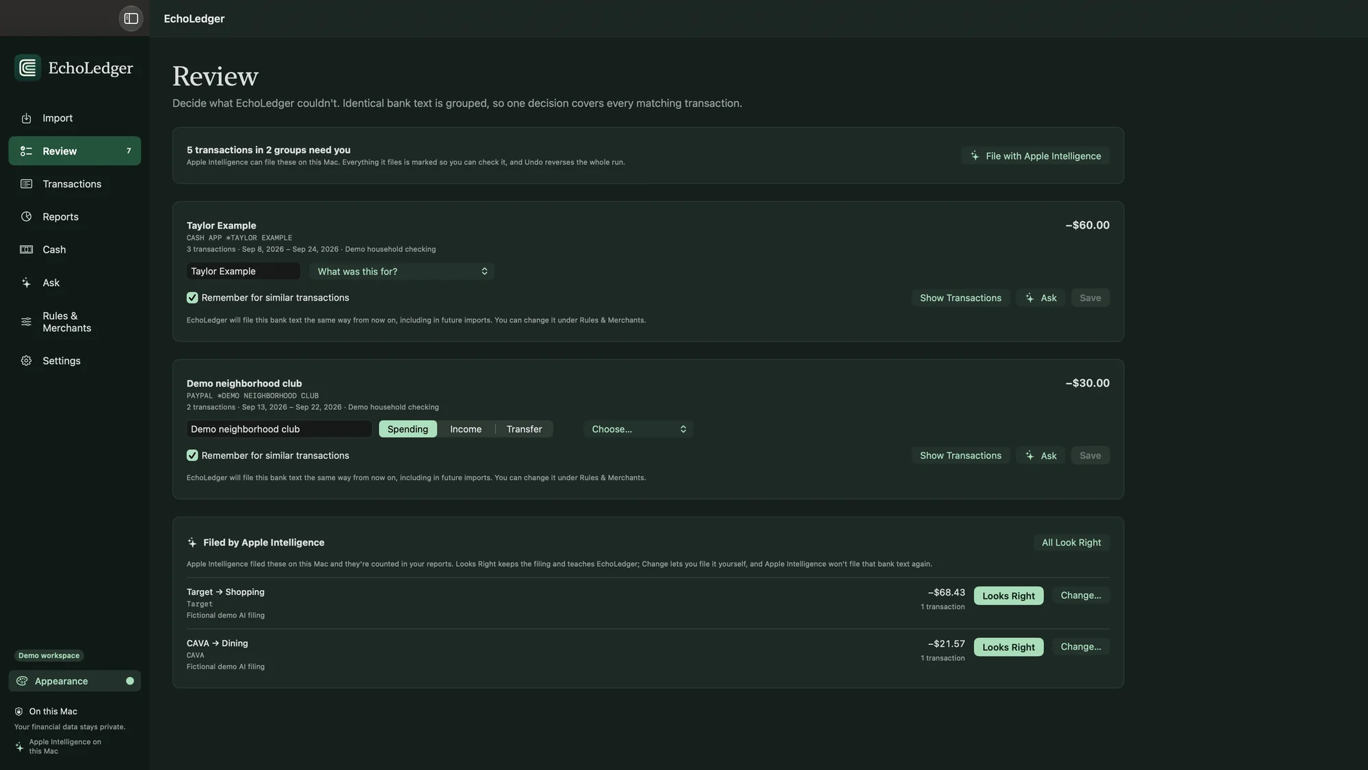The width and height of the screenshot is (1368, 770).
Task: Click the Transactions list icon
Action: click(26, 184)
